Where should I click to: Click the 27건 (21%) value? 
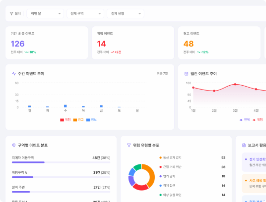click(x=102, y=188)
